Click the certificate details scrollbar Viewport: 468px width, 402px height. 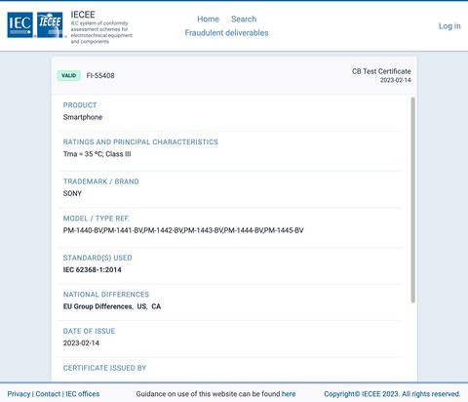coord(413,200)
